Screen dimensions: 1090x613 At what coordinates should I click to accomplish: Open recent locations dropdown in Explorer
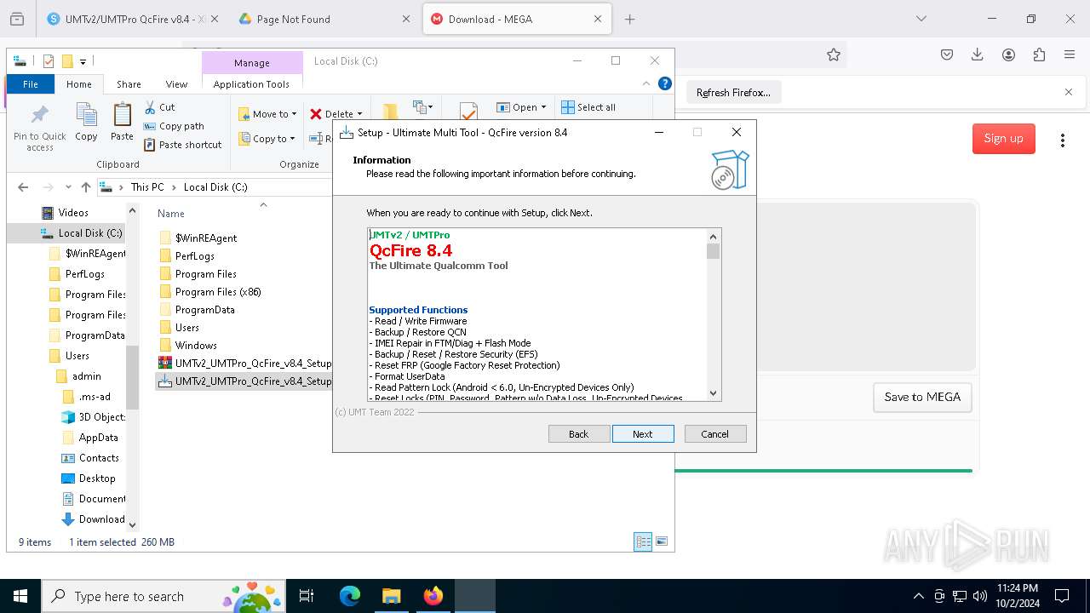(68, 187)
